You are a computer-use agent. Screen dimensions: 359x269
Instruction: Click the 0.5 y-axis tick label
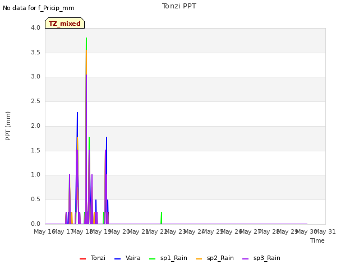pyautogui.click(x=35, y=200)
